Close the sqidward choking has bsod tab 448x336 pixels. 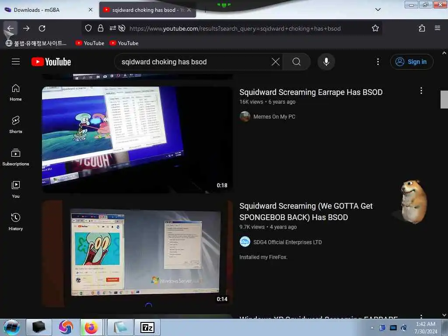[x=189, y=10]
